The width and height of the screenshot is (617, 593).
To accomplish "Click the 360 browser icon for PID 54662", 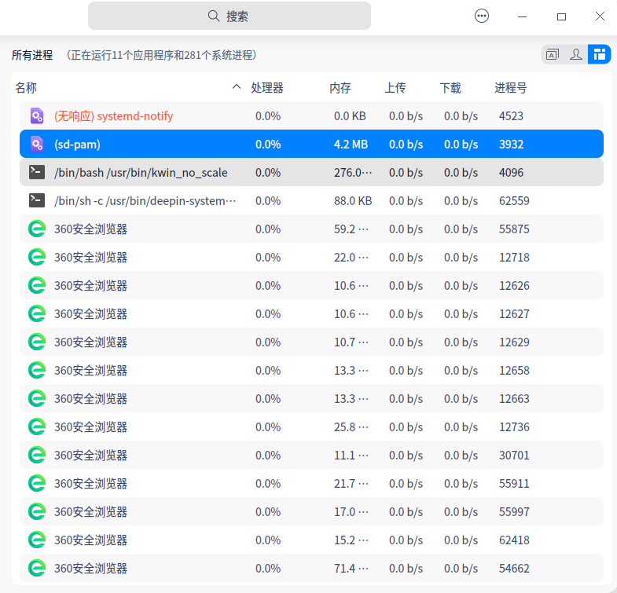I will pyautogui.click(x=37, y=569).
